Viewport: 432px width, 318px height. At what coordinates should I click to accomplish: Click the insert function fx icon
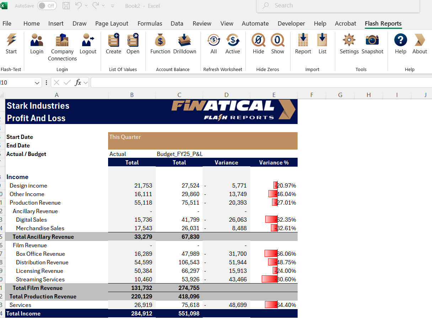78,82
